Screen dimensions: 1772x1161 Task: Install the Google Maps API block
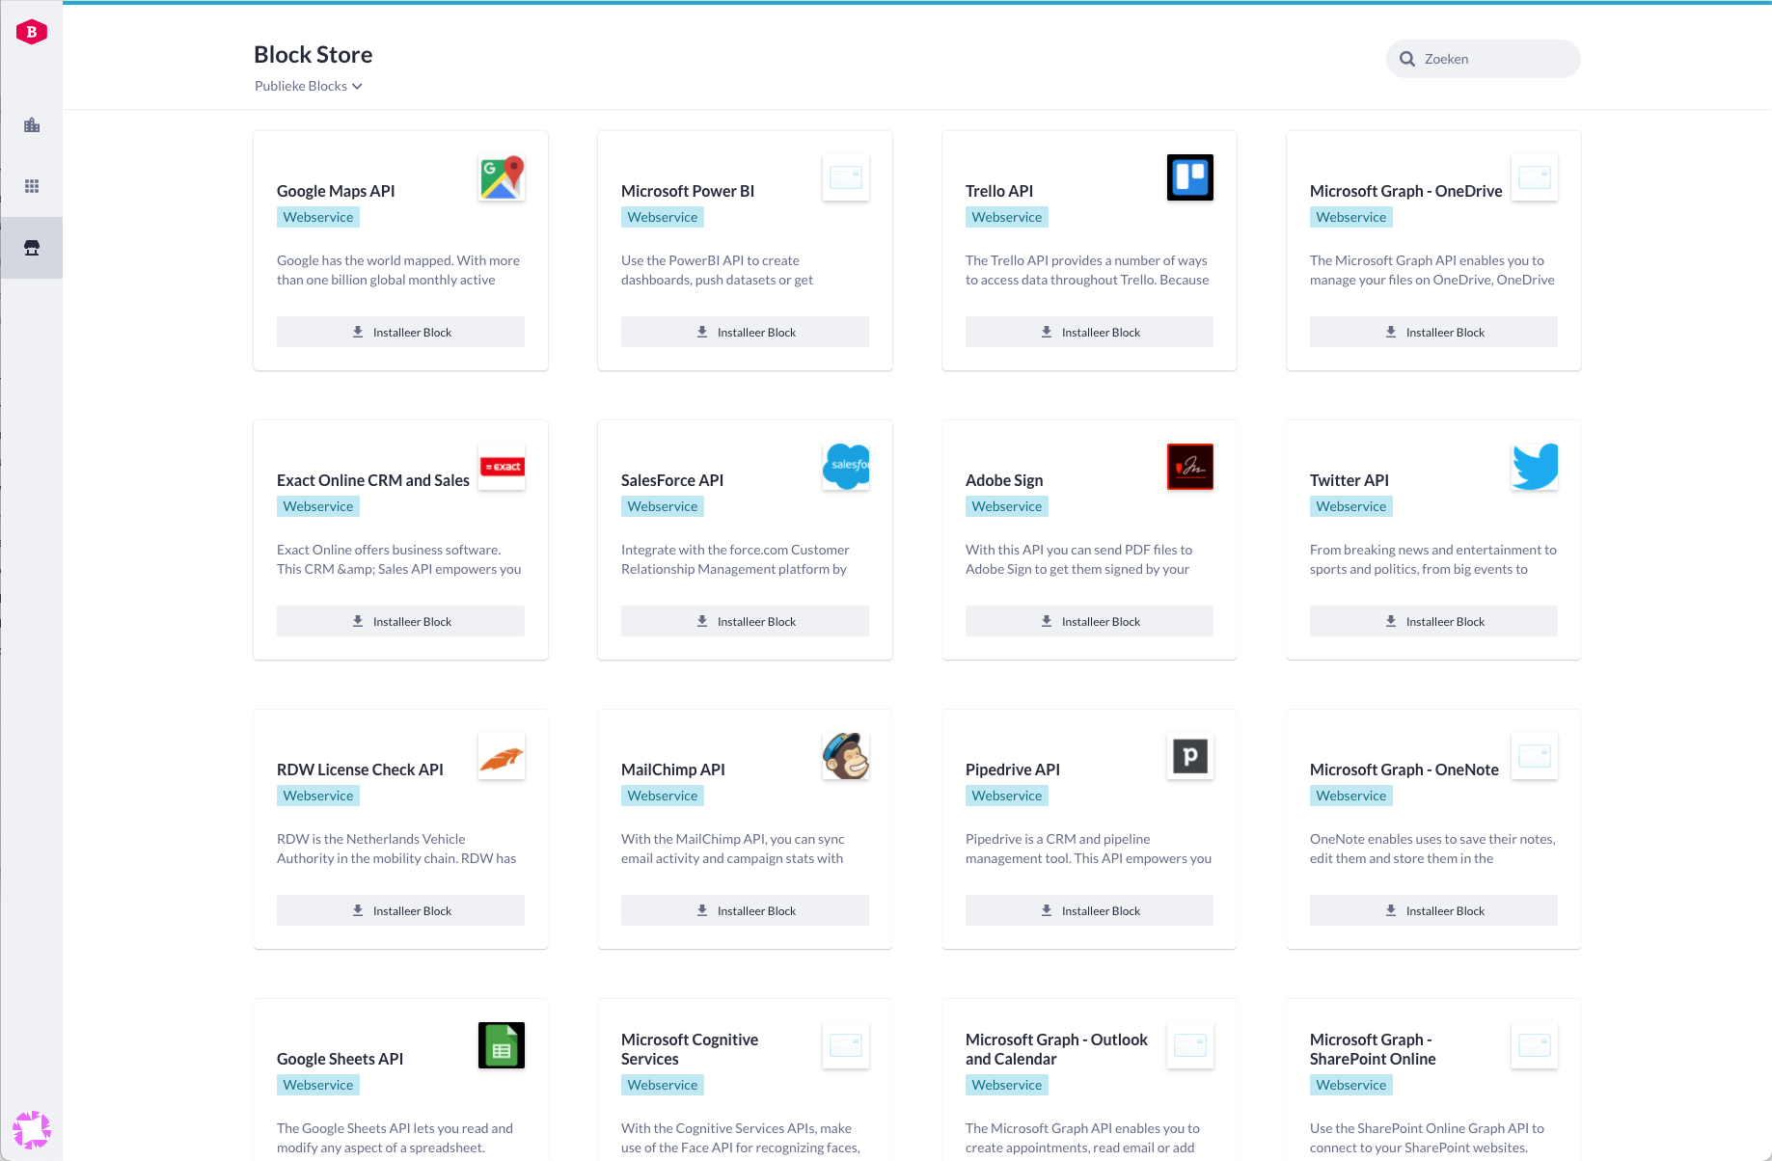(400, 332)
